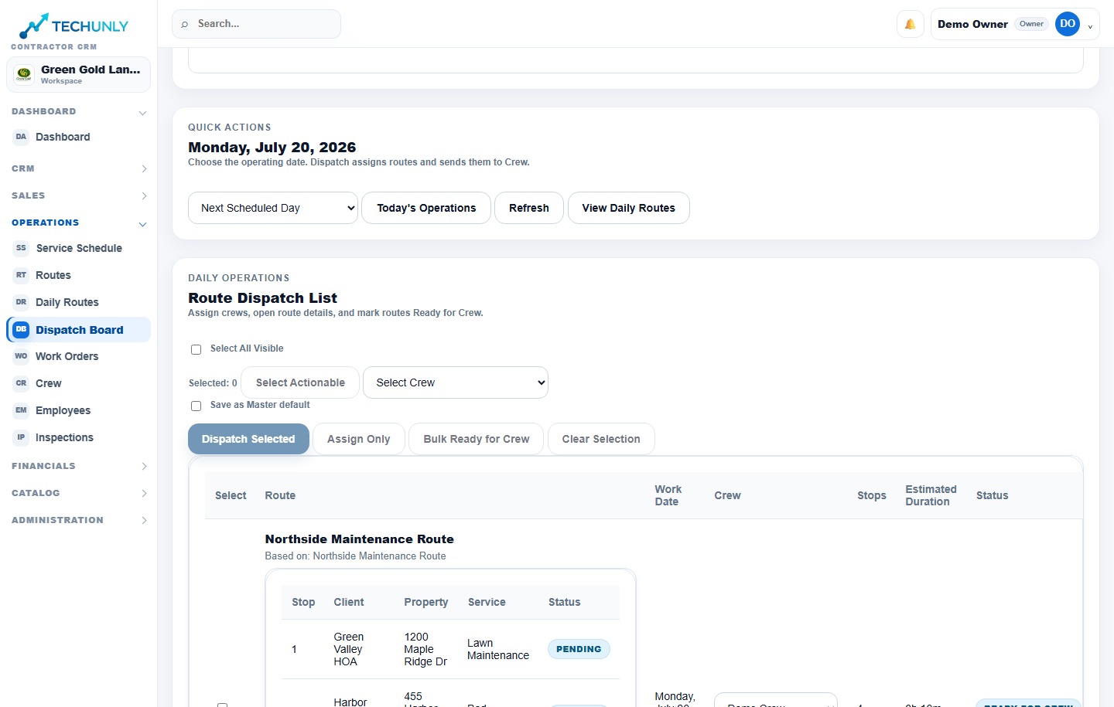Click the Estimated Duration column header
The height and width of the screenshot is (707, 1114).
click(931, 495)
